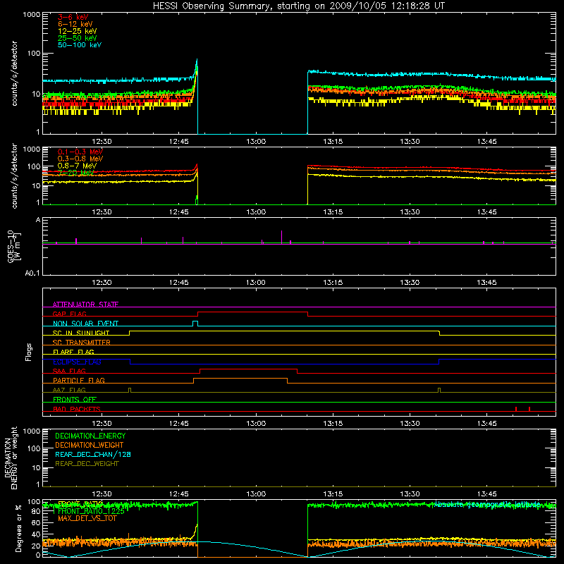564x564 pixels.
Task: Click the GOES-10 y-axis label
Action: (14, 246)
